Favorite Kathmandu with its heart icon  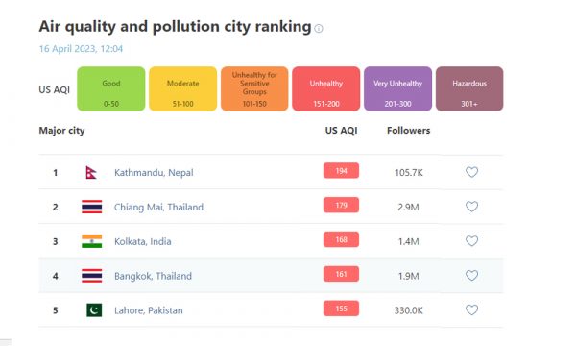[471, 172]
